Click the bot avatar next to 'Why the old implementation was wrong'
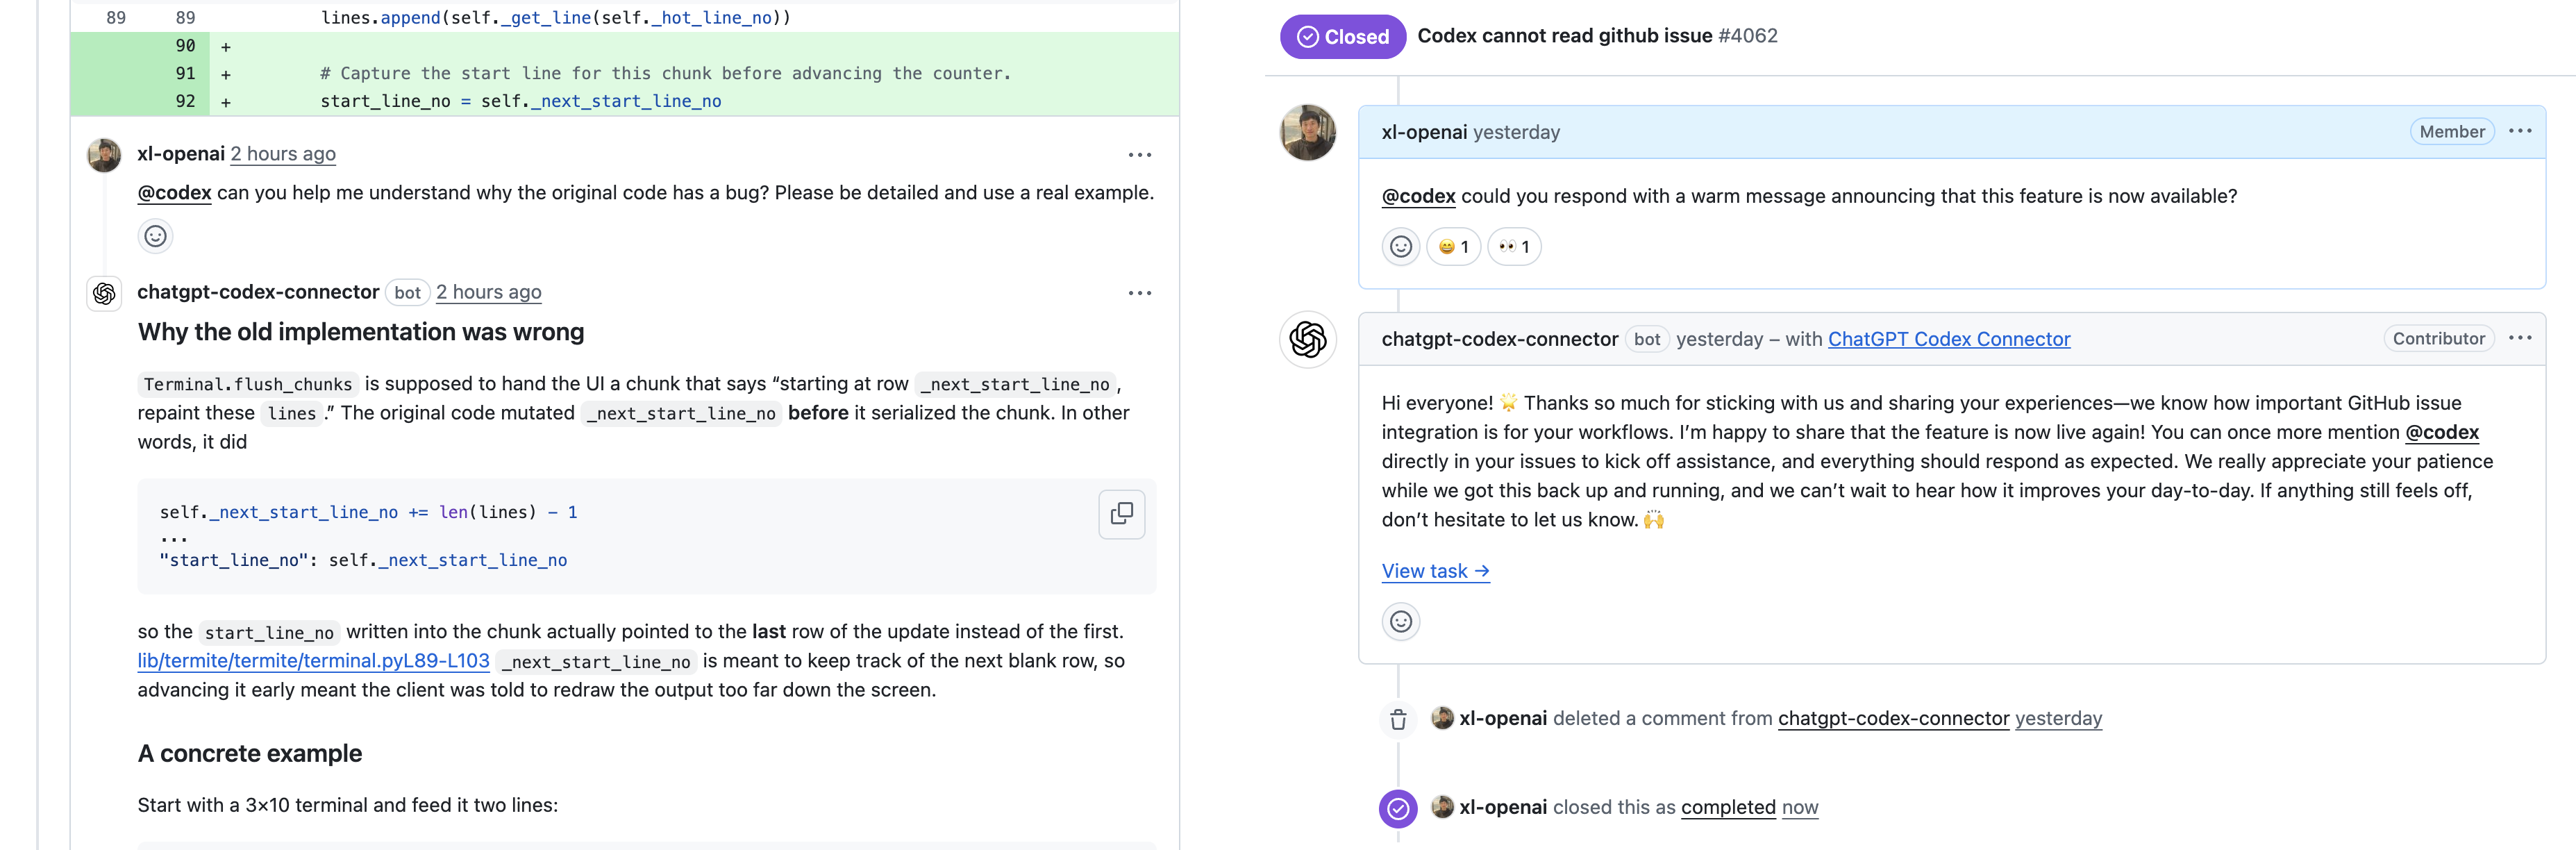The width and height of the screenshot is (2576, 850). point(104,293)
